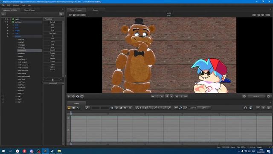
Task: Select the viewport selection arrow tool
Action: click(69, 96)
